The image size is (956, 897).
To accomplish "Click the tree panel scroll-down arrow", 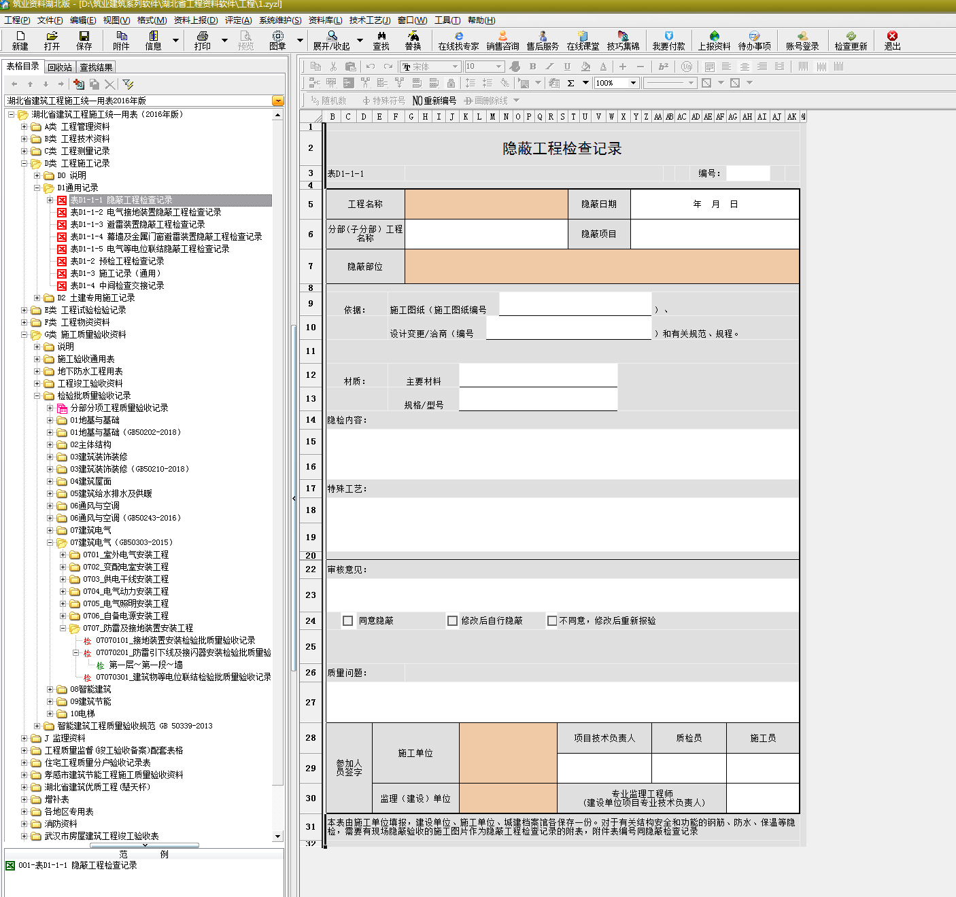I will 277,837.
